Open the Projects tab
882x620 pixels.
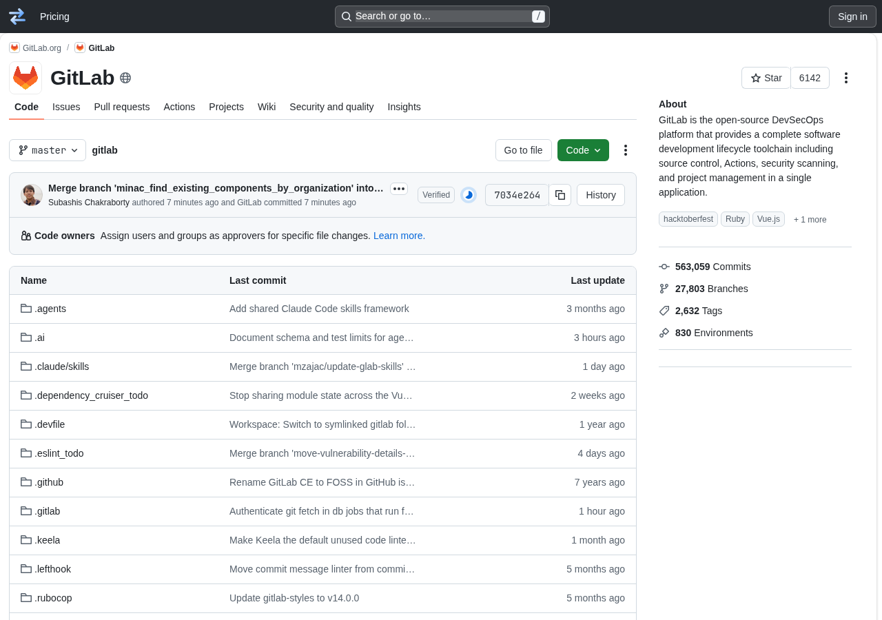point(226,107)
